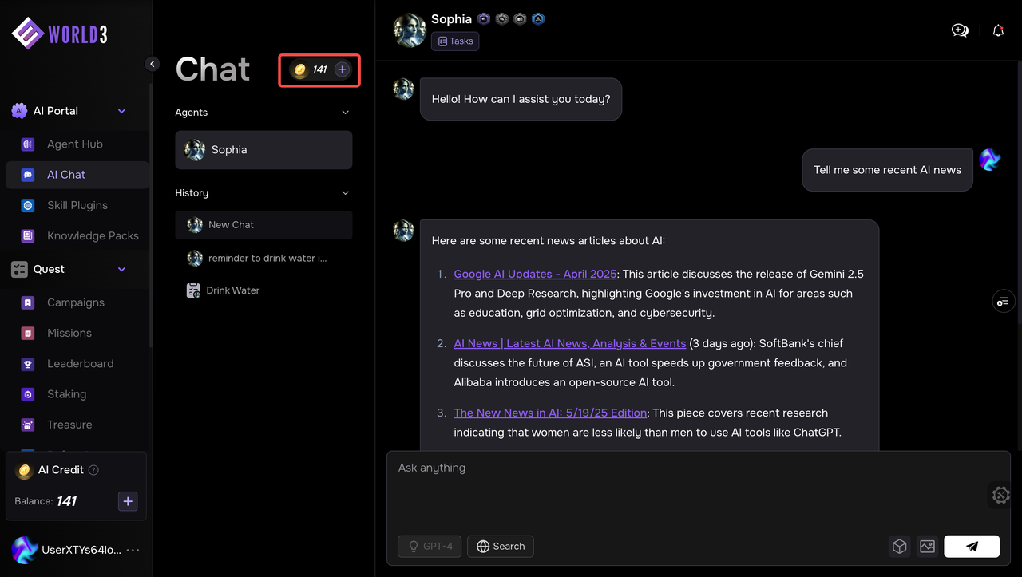Viewport: 1022px width, 577px height.
Task: Open the 3D cube plugin icon
Action: (x=900, y=546)
